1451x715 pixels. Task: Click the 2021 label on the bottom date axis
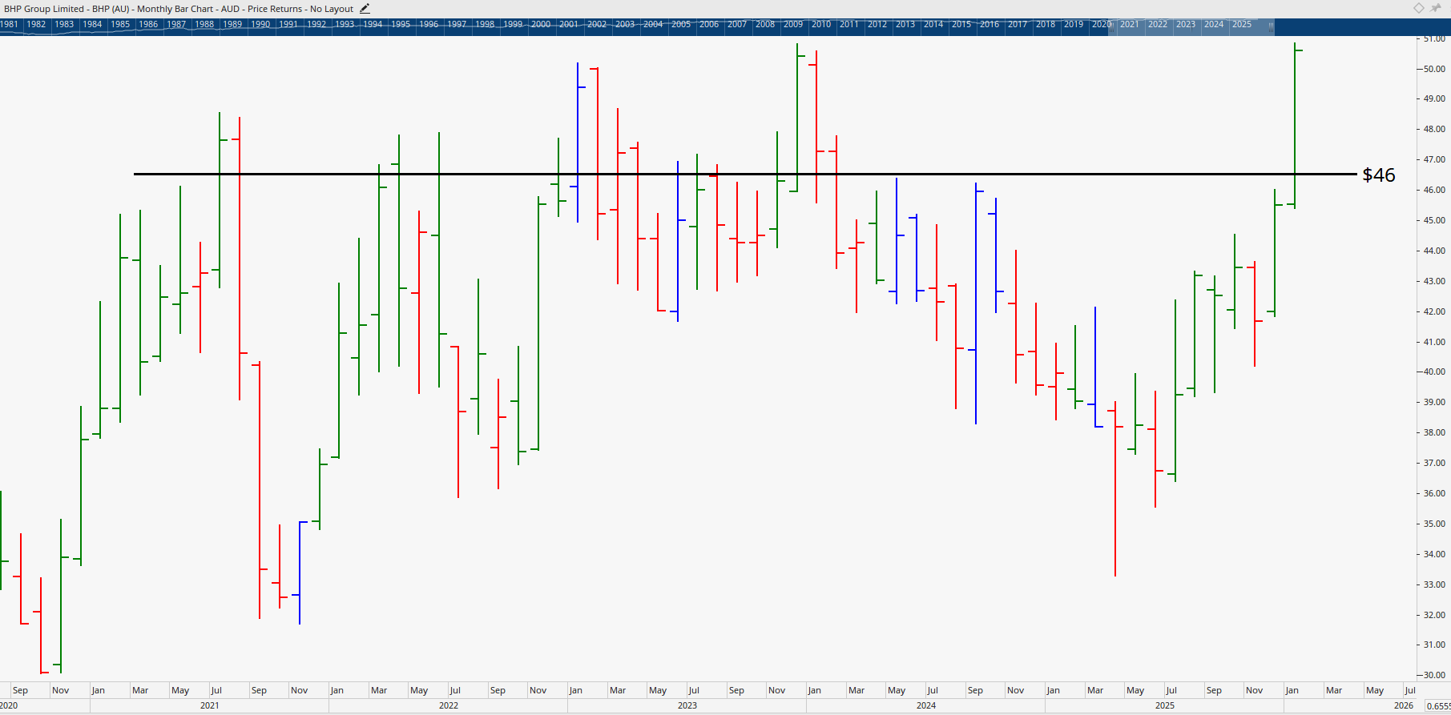[210, 705]
